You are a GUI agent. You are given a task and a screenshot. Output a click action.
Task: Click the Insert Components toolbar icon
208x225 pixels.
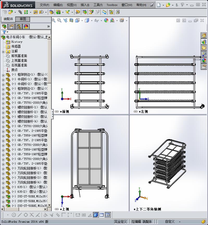click(x=11, y=12)
